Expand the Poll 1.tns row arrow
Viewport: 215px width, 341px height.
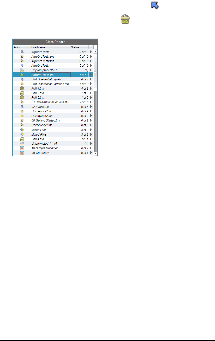tap(91, 88)
